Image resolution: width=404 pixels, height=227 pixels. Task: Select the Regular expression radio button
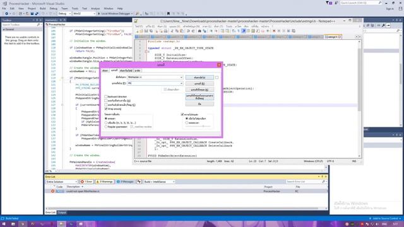(106, 127)
